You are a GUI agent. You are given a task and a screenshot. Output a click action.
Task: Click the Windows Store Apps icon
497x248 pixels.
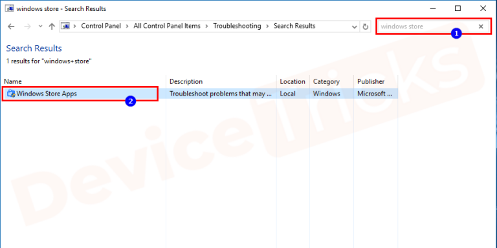tap(11, 94)
